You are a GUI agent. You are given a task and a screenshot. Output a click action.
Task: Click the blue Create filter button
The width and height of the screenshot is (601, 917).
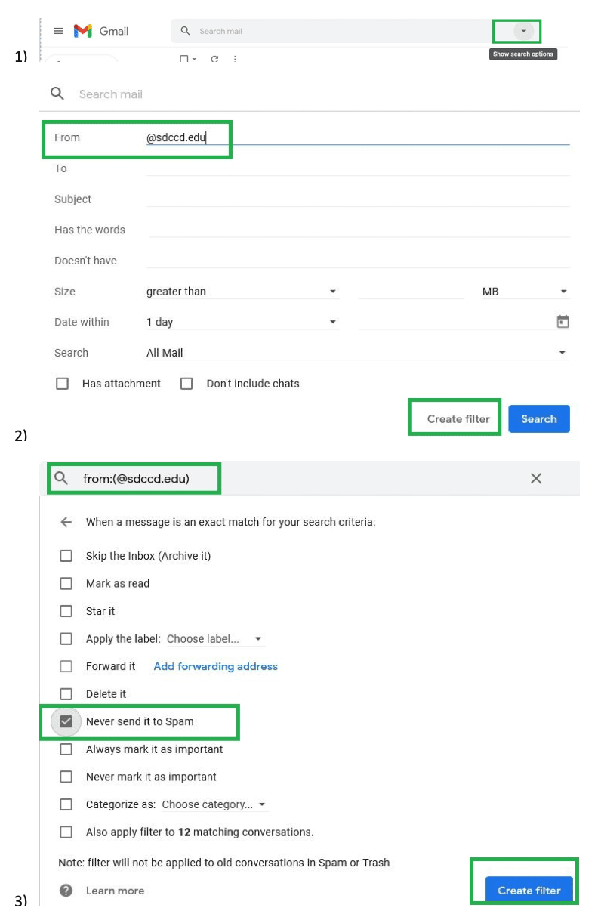pyautogui.click(x=529, y=891)
